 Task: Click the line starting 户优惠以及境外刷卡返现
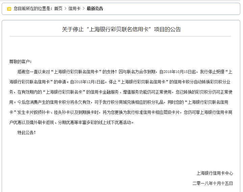[x=71, y=123]
